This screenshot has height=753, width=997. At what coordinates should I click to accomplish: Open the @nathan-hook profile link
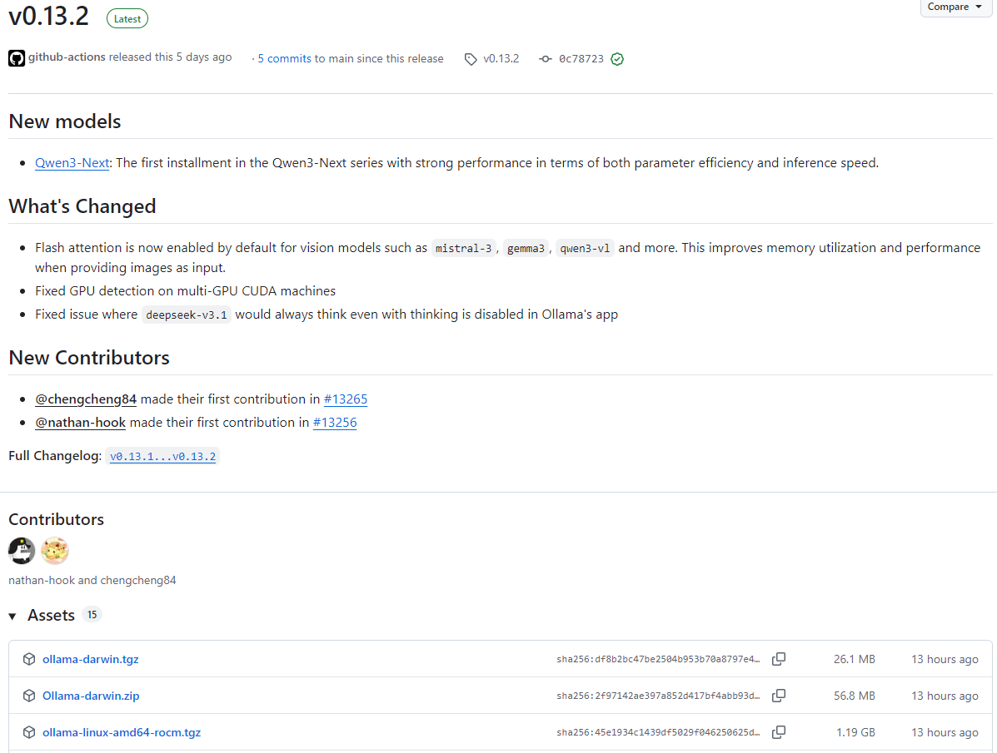coord(80,423)
